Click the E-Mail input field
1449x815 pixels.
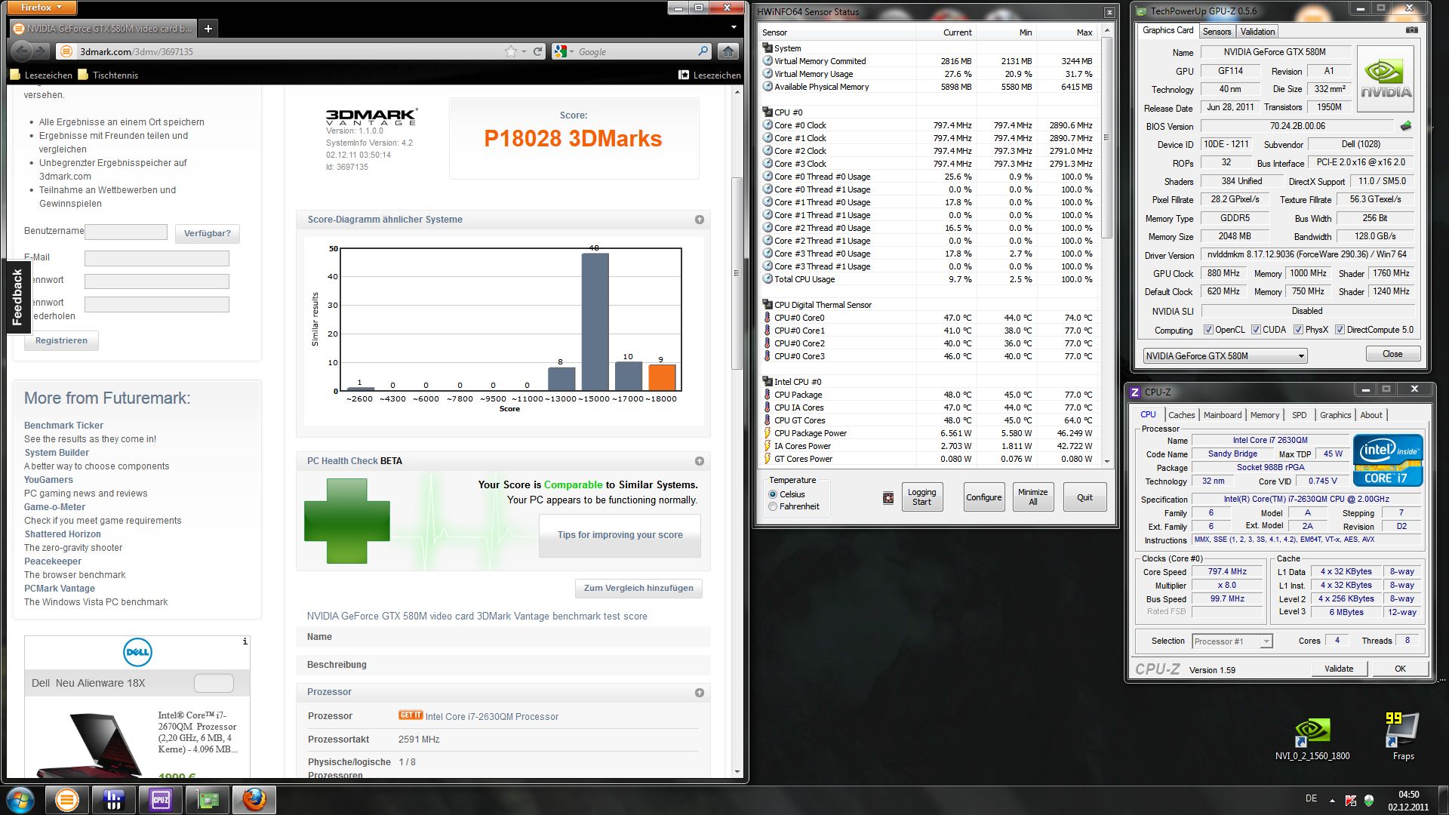click(x=157, y=258)
